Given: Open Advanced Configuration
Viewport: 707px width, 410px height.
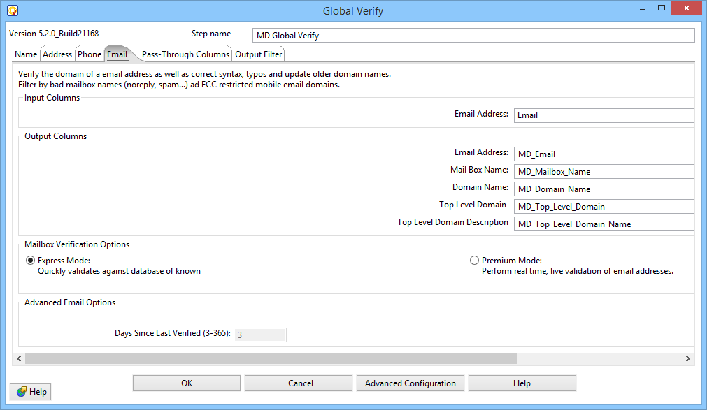Looking at the screenshot, I should point(410,383).
